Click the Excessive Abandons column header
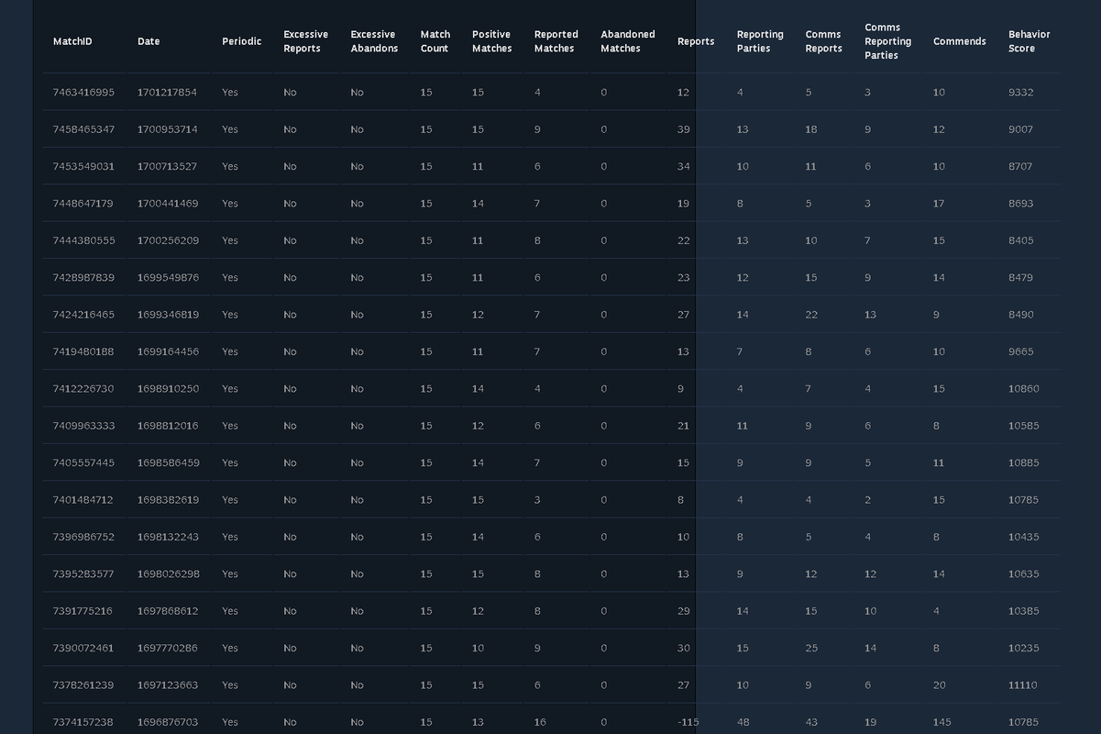 pos(374,41)
